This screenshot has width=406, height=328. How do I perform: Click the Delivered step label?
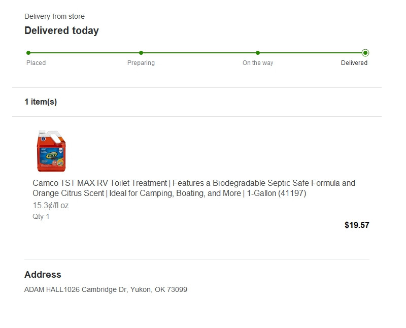pyautogui.click(x=354, y=63)
